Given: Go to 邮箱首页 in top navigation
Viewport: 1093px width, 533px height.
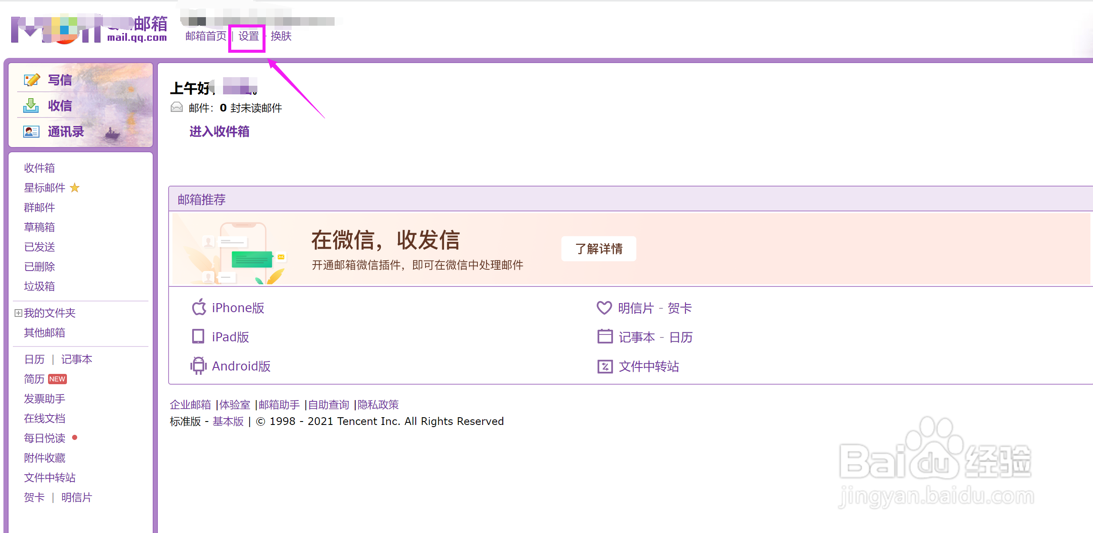Looking at the screenshot, I should (x=205, y=36).
